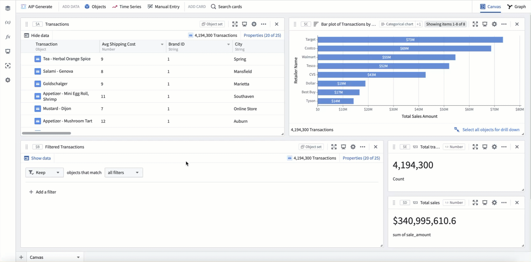Open the Canvas tab dropdown at bottom

(x=78, y=258)
